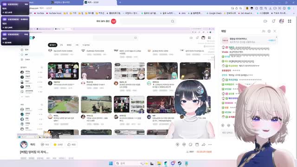This screenshot has width=297, height=167.
Task: Click the sticker gift icon below video
Action: [x=184, y=144]
